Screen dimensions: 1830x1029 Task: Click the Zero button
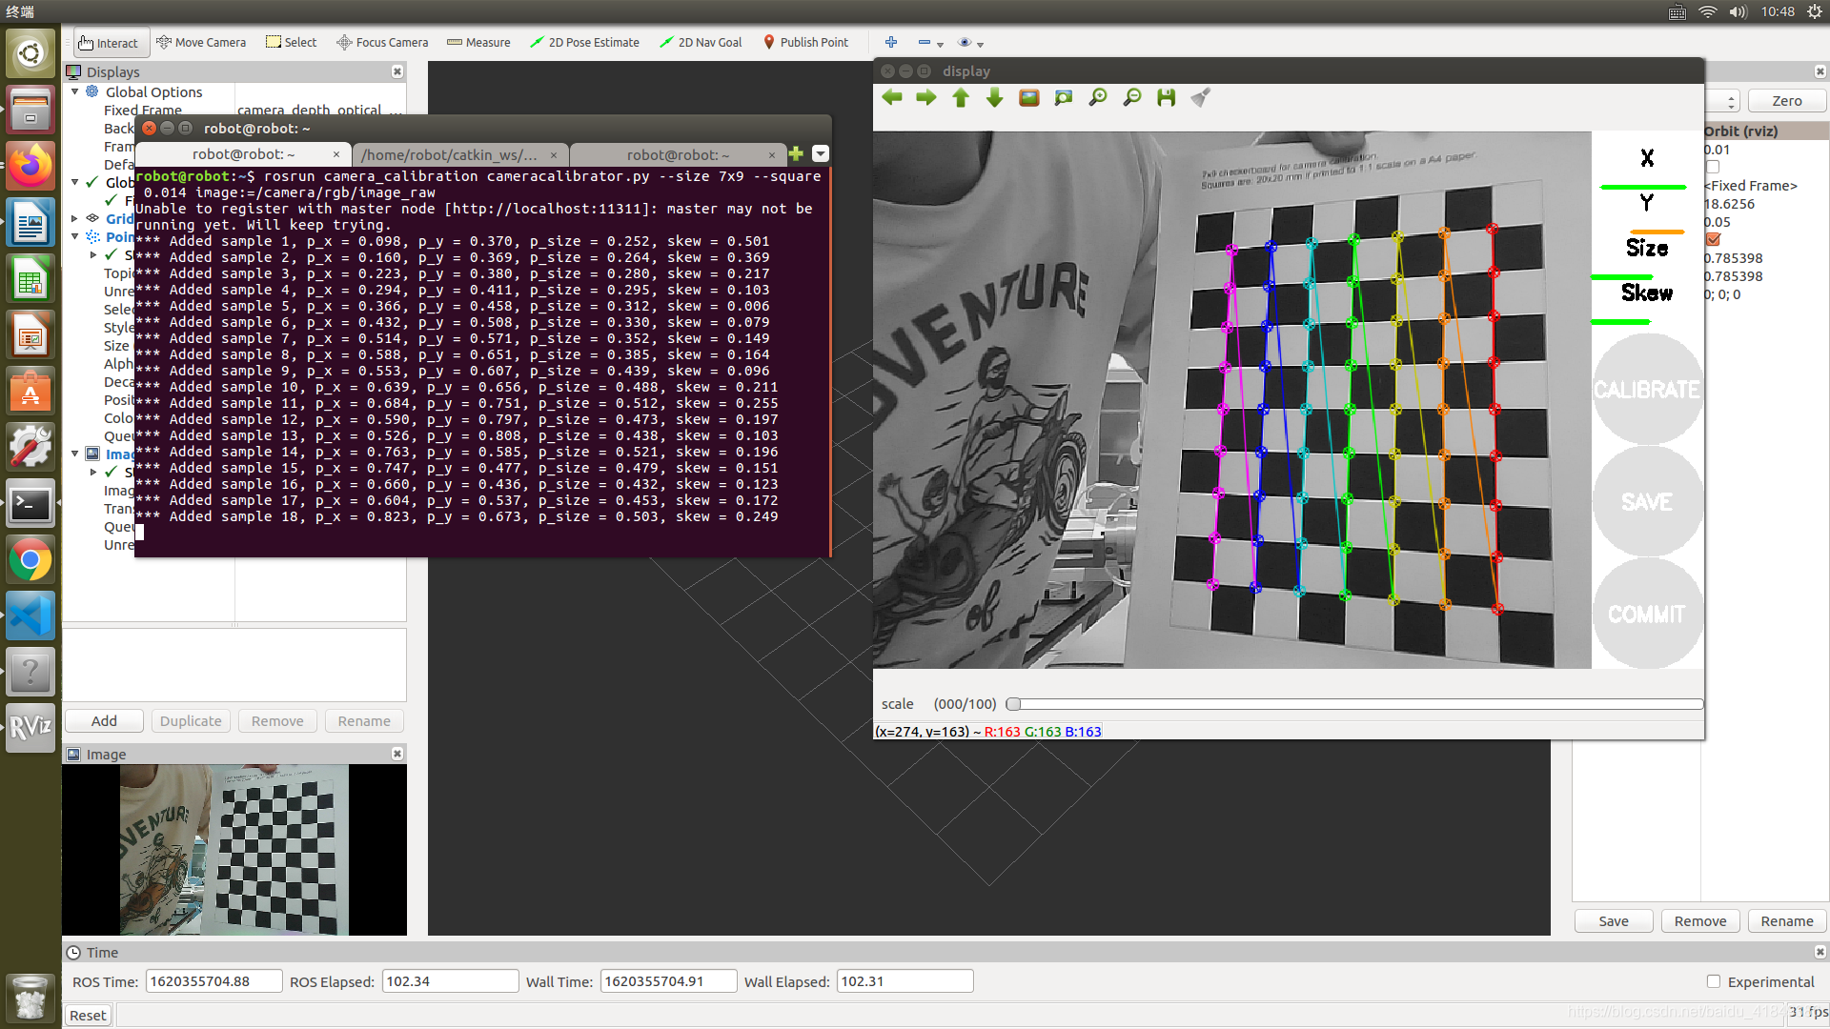coord(1786,101)
